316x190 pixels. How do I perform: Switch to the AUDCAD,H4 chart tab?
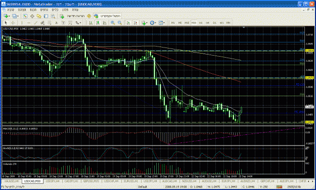pos(170,181)
